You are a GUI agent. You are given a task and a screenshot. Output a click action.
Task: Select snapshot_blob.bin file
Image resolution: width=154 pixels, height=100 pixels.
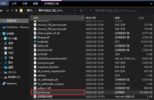(x=48, y=67)
